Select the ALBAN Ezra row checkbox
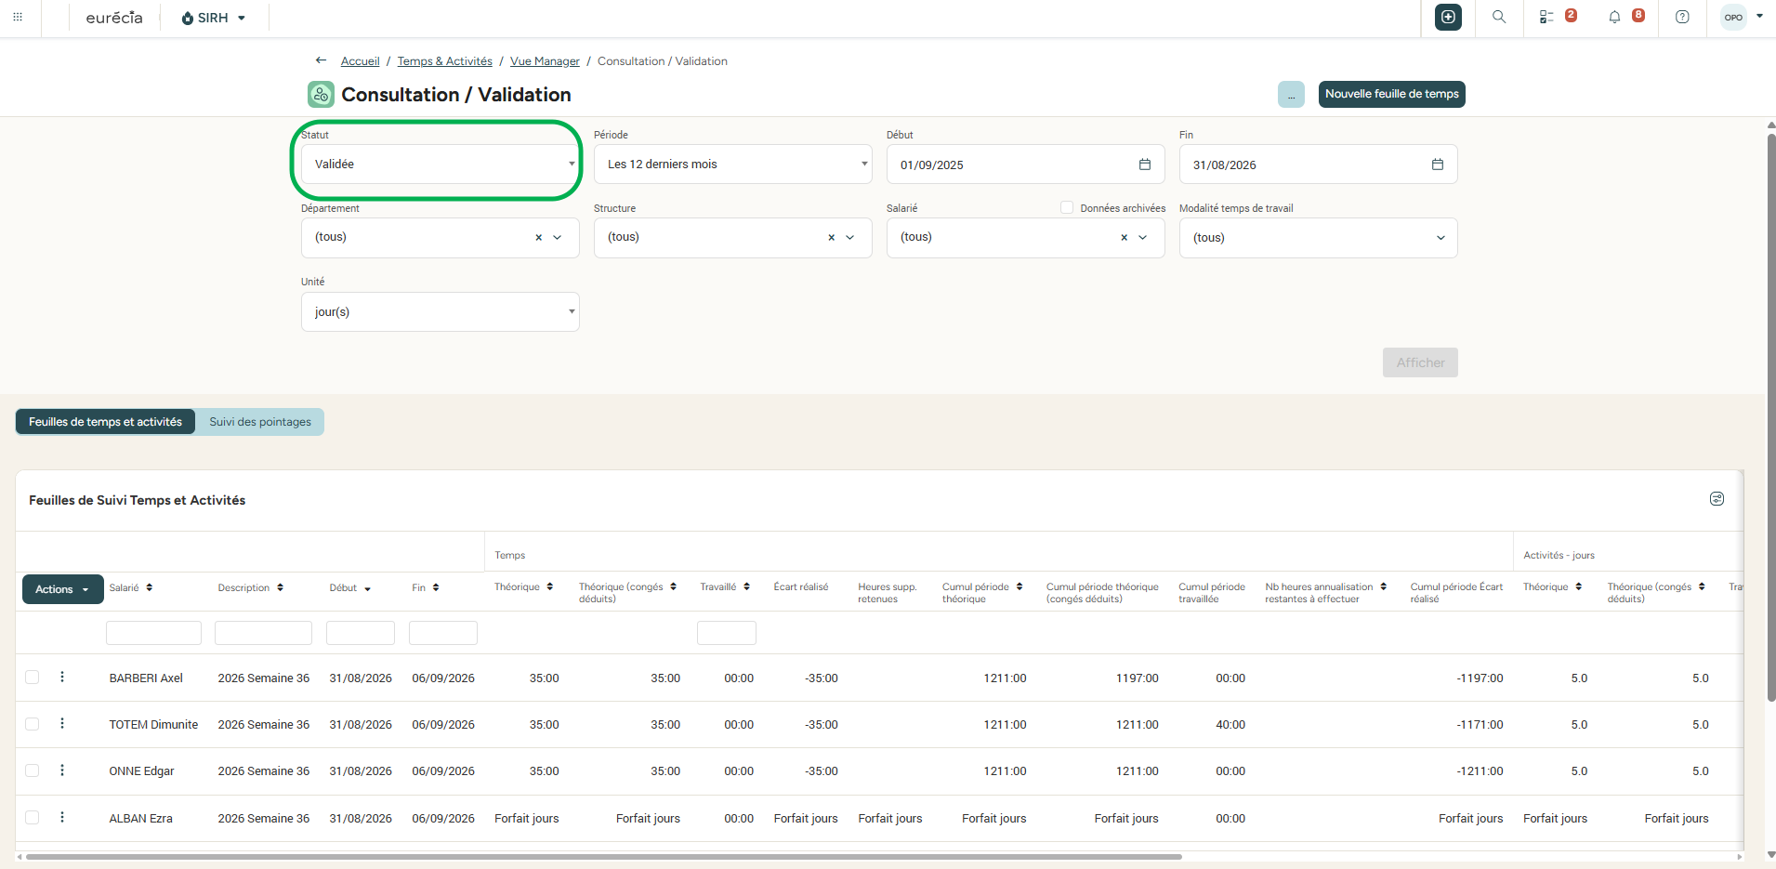1776x869 pixels. [x=33, y=818]
